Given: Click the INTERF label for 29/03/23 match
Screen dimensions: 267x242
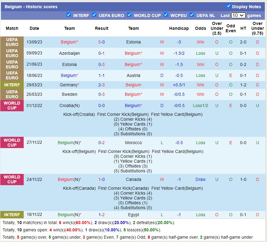Looking at the screenshot, I should click(12, 85).
